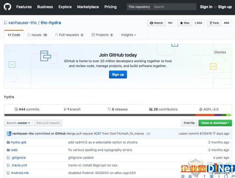Watch this repository with the eye button
Image resolution: width=235 pixels, height=178 pixels.
[156, 23]
